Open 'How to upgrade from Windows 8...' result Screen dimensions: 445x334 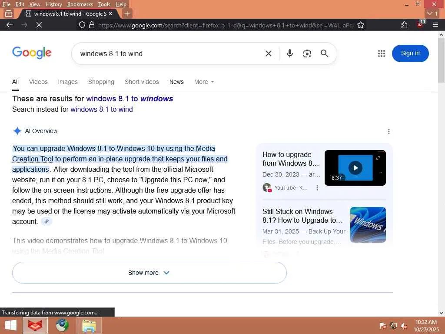pos(291,159)
